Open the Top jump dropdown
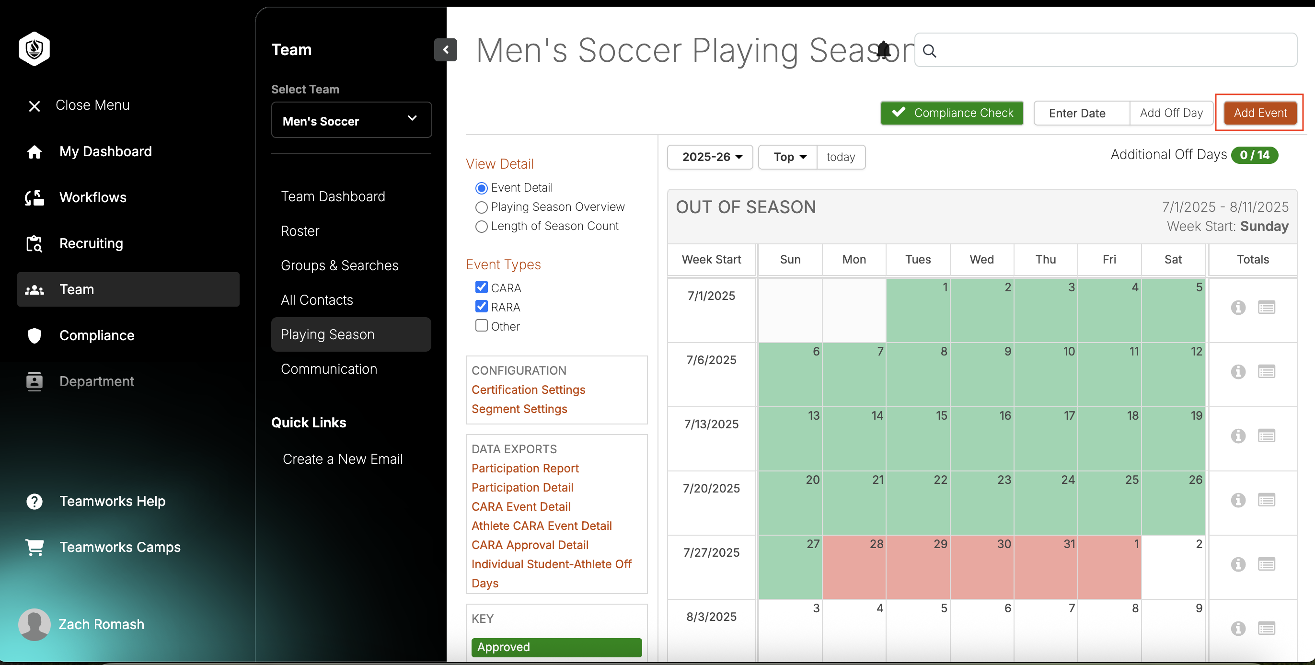1315x665 pixels. tap(788, 157)
